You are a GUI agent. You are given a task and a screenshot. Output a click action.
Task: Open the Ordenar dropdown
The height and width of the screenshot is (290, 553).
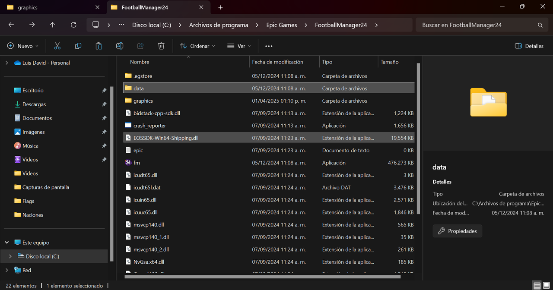tap(197, 46)
